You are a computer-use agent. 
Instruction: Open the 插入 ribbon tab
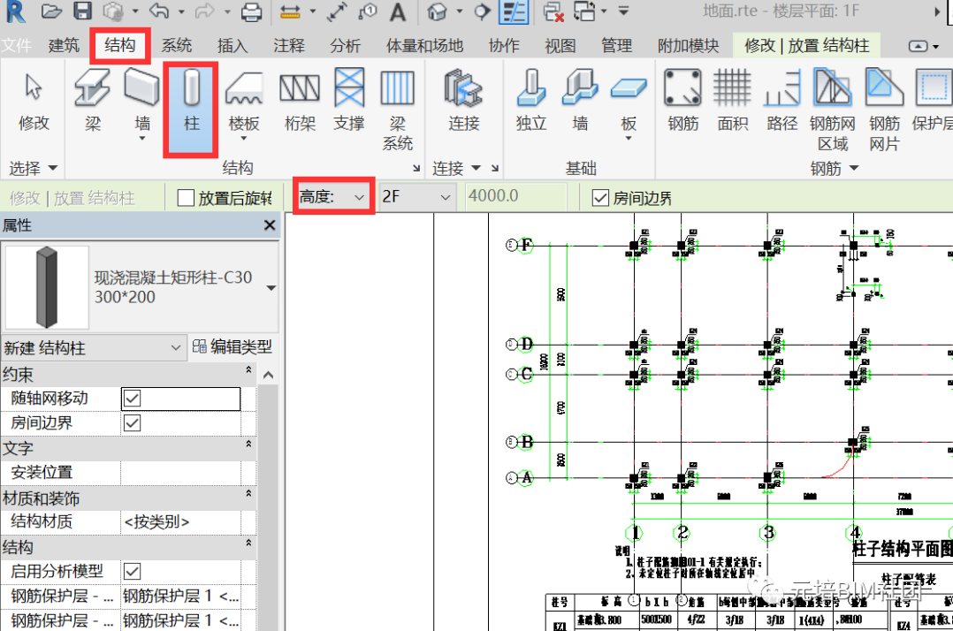coord(233,46)
